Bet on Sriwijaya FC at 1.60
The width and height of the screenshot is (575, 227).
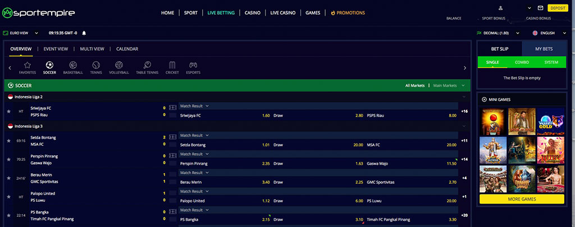[x=225, y=115]
